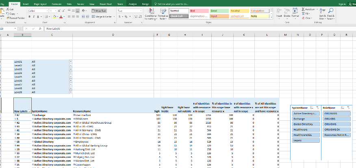Viewport: 356px width, 168px height.
Task: Open the number format Text dropdown
Action: pyautogui.click(x=141, y=11)
